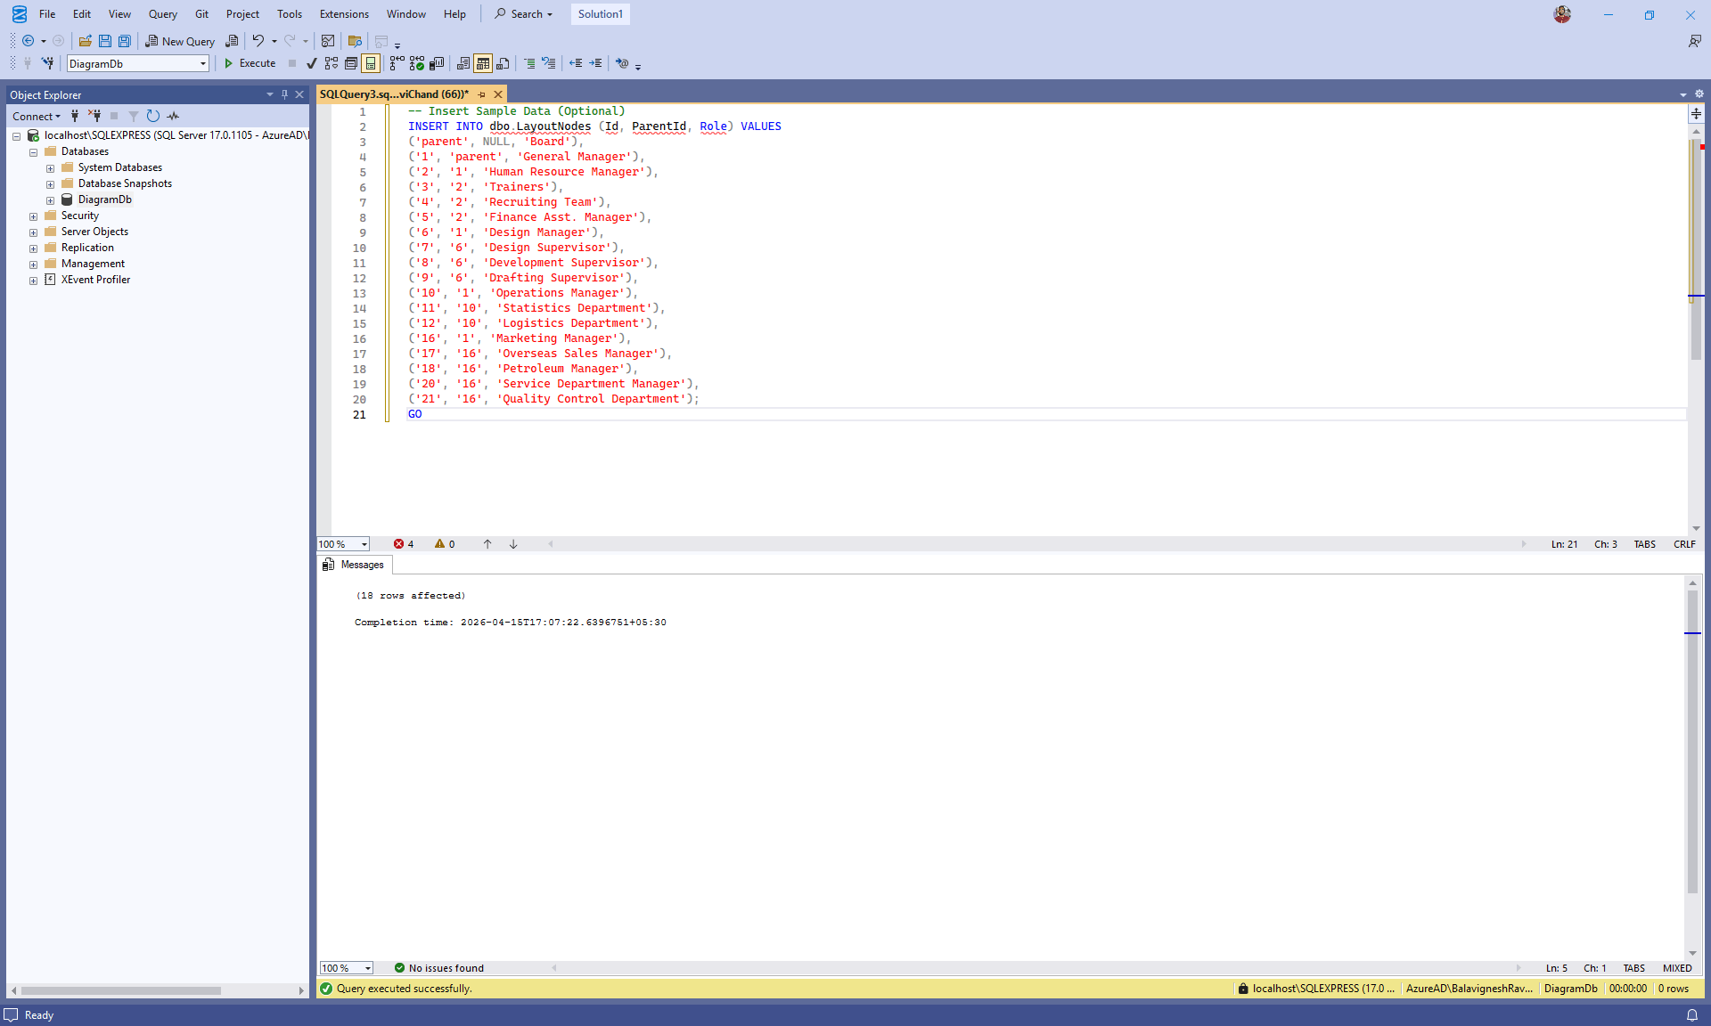This screenshot has width=1711, height=1026.
Task: Click Disconnect icon in Object Explorer
Action: pyautogui.click(x=94, y=116)
